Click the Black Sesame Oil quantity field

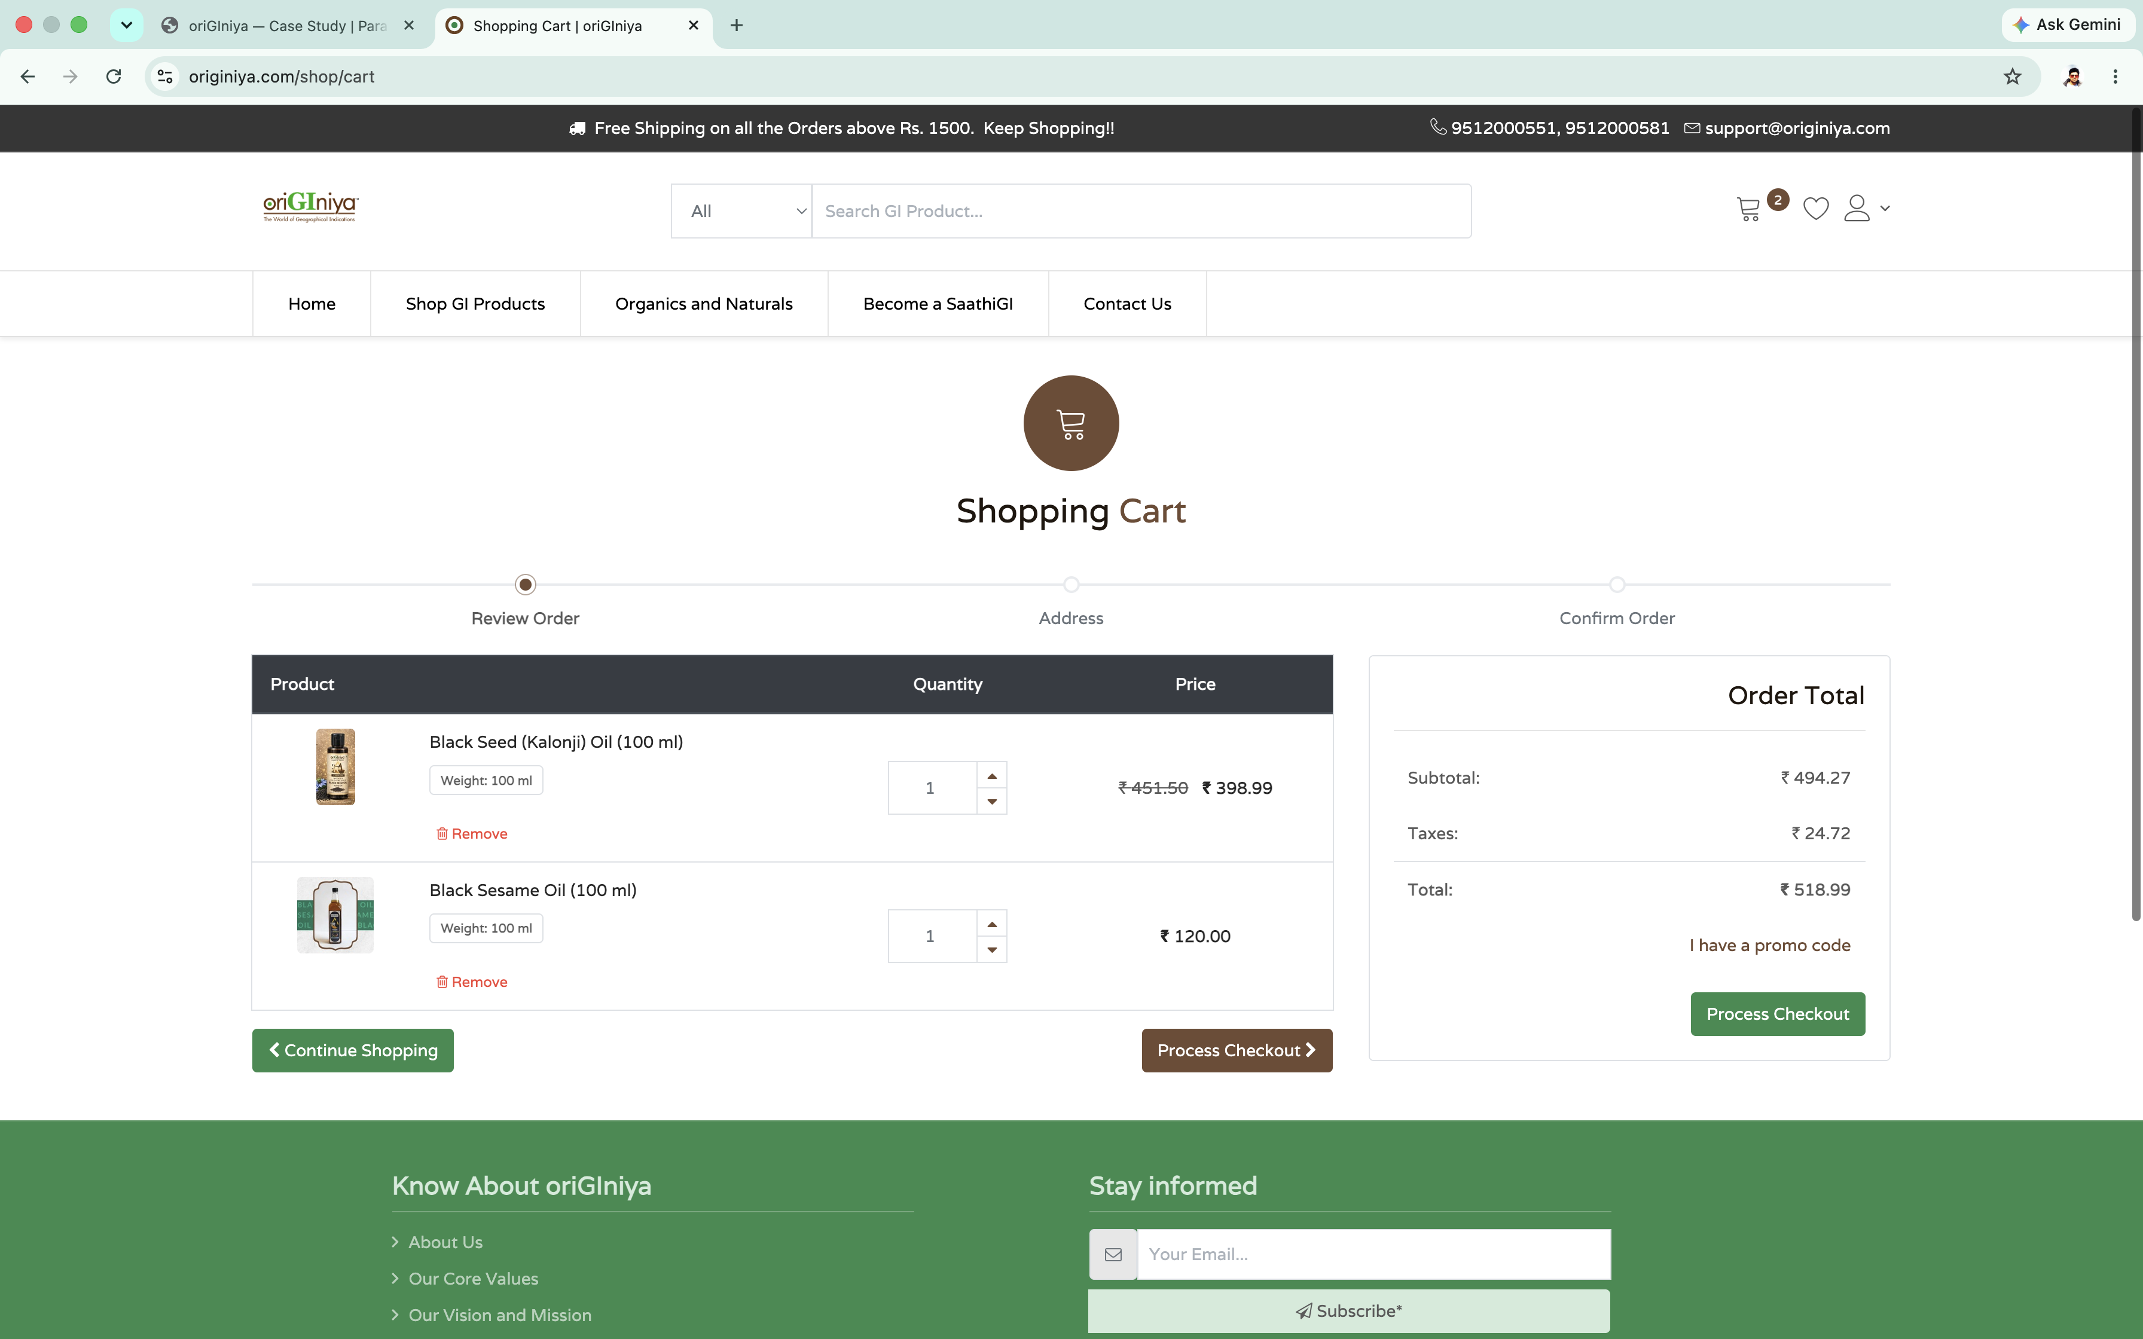click(932, 936)
